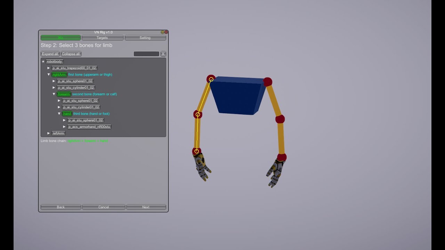This screenshot has width=445, height=250.
Task: Collapse the rightArm node arrow
Action: pyautogui.click(x=49, y=75)
